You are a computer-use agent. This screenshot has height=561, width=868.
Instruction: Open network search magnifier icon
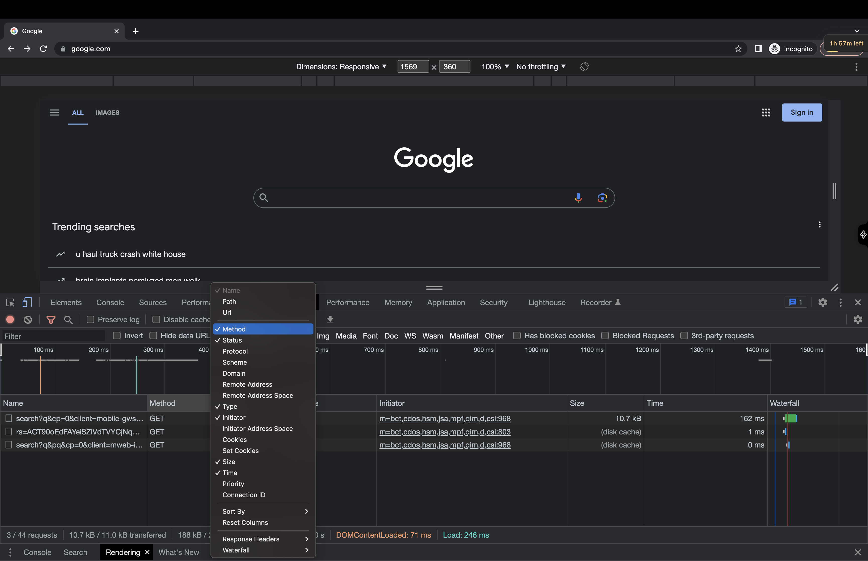(68, 320)
